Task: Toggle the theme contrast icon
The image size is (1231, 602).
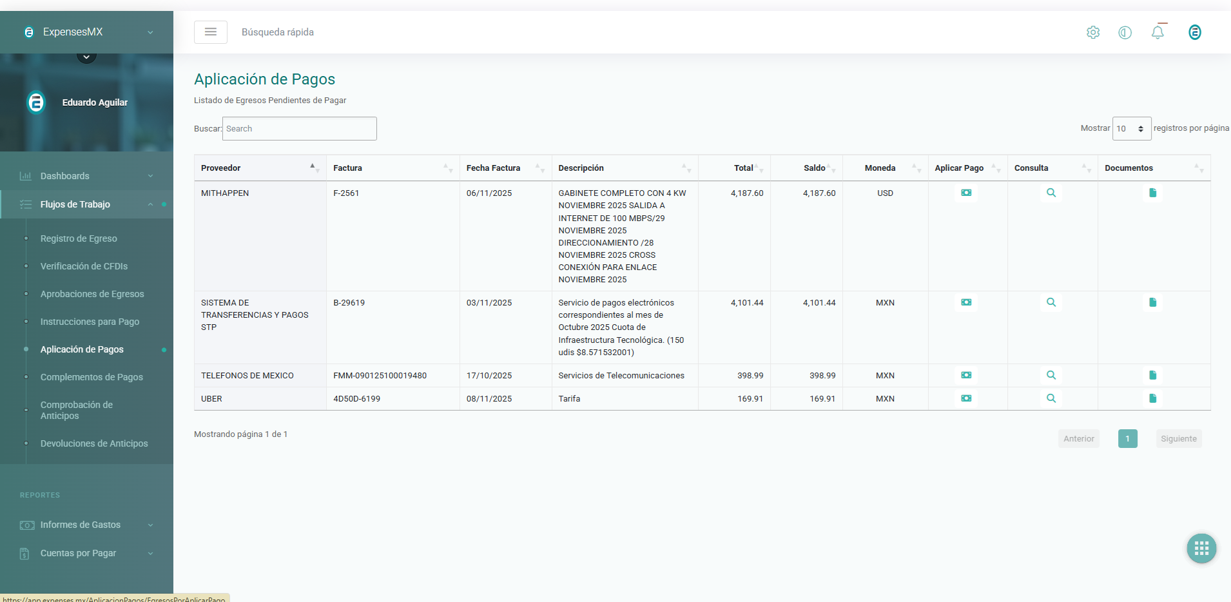Action: [1125, 32]
